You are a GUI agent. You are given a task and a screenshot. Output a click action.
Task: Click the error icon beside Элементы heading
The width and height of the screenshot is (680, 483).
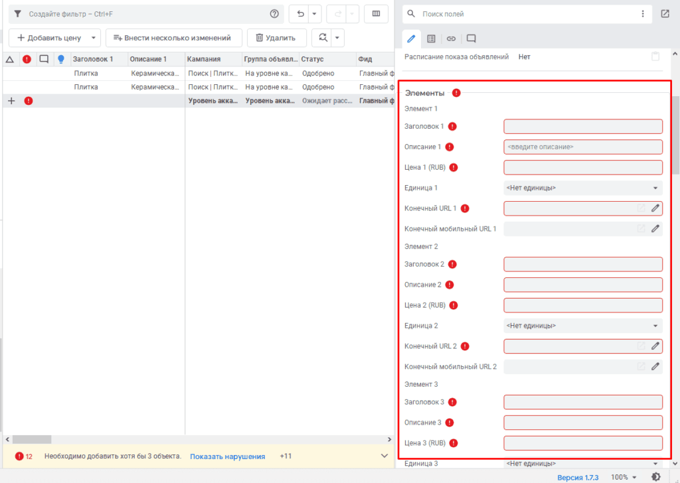coord(456,93)
